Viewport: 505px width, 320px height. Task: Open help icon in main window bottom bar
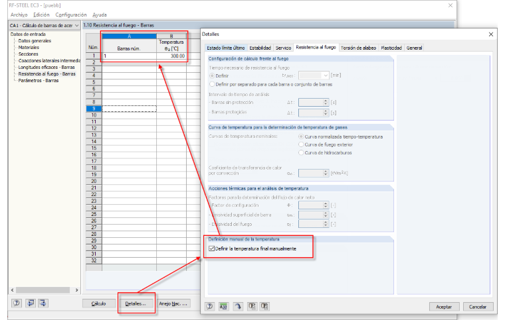(17, 303)
